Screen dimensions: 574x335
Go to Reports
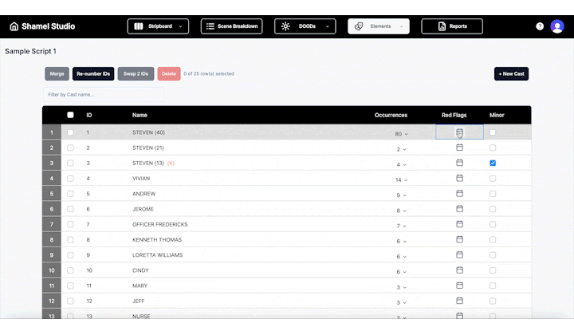(452, 26)
